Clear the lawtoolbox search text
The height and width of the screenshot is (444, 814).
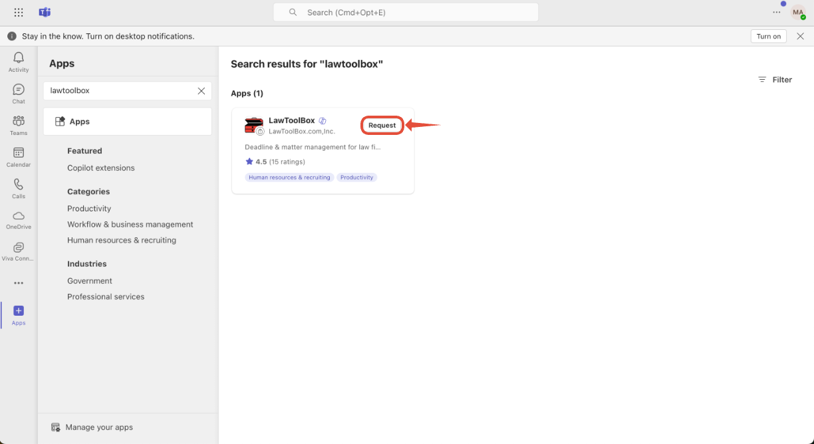coord(201,91)
